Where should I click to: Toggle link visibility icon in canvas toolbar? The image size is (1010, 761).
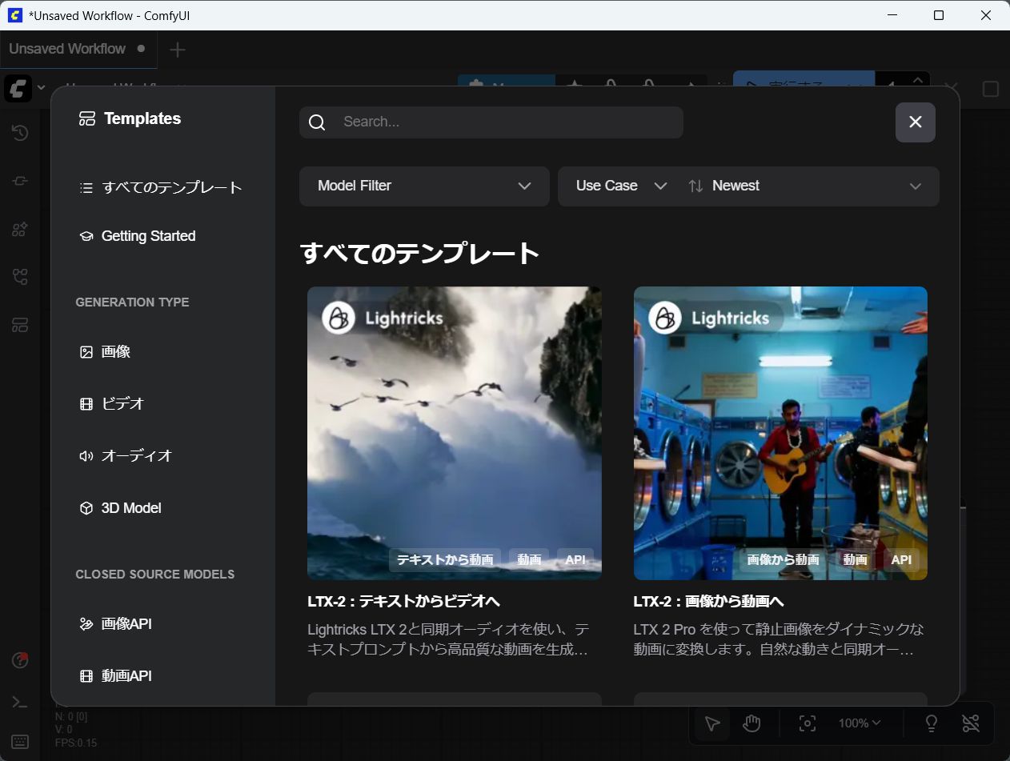[971, 723]
